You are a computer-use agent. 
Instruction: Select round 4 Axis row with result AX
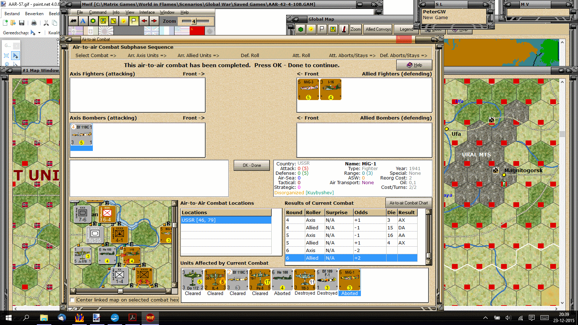pyautogui.click(x=351, y=220)
